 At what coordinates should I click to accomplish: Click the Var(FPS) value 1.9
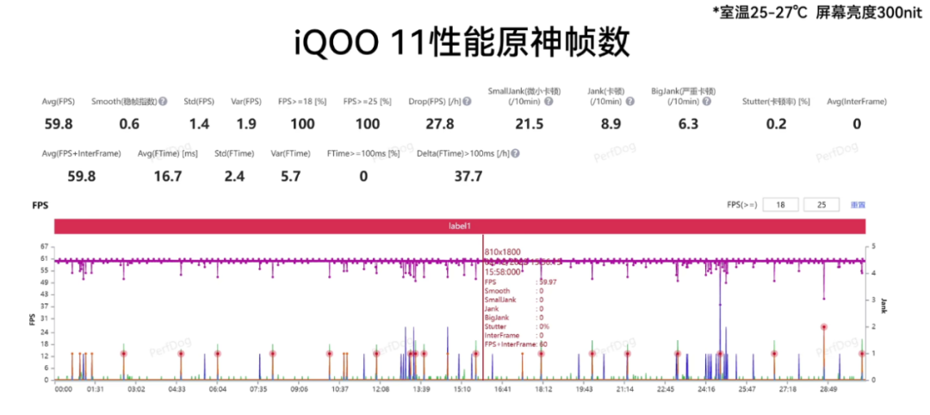[x=245, y=124]
